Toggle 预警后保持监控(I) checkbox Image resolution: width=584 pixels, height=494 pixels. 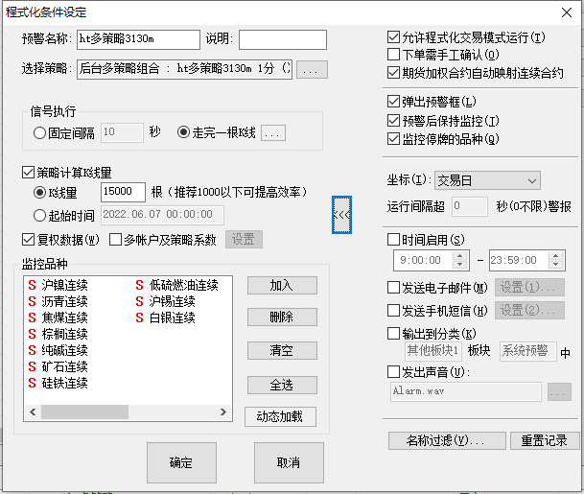pos(394,120)
